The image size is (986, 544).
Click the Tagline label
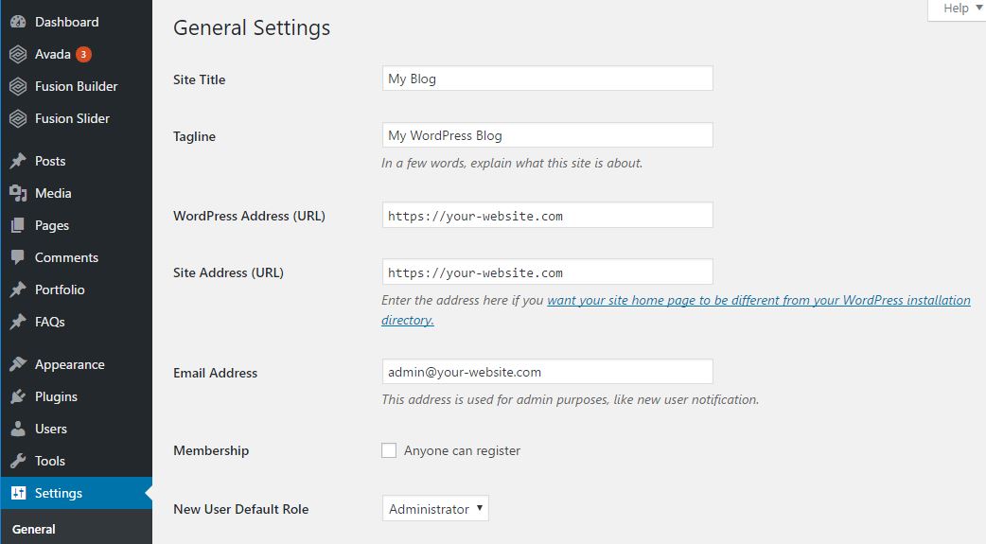[194, 136]
